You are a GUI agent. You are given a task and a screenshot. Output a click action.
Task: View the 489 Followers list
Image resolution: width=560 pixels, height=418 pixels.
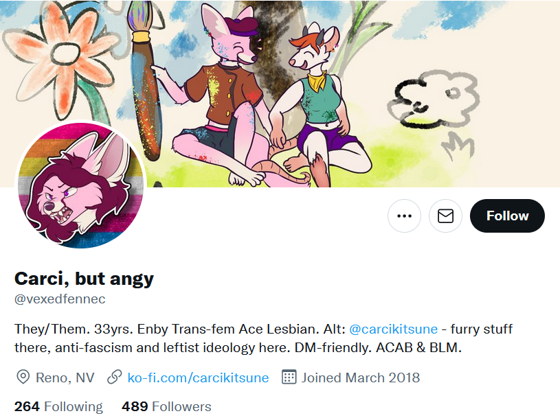tap(166, 406)
